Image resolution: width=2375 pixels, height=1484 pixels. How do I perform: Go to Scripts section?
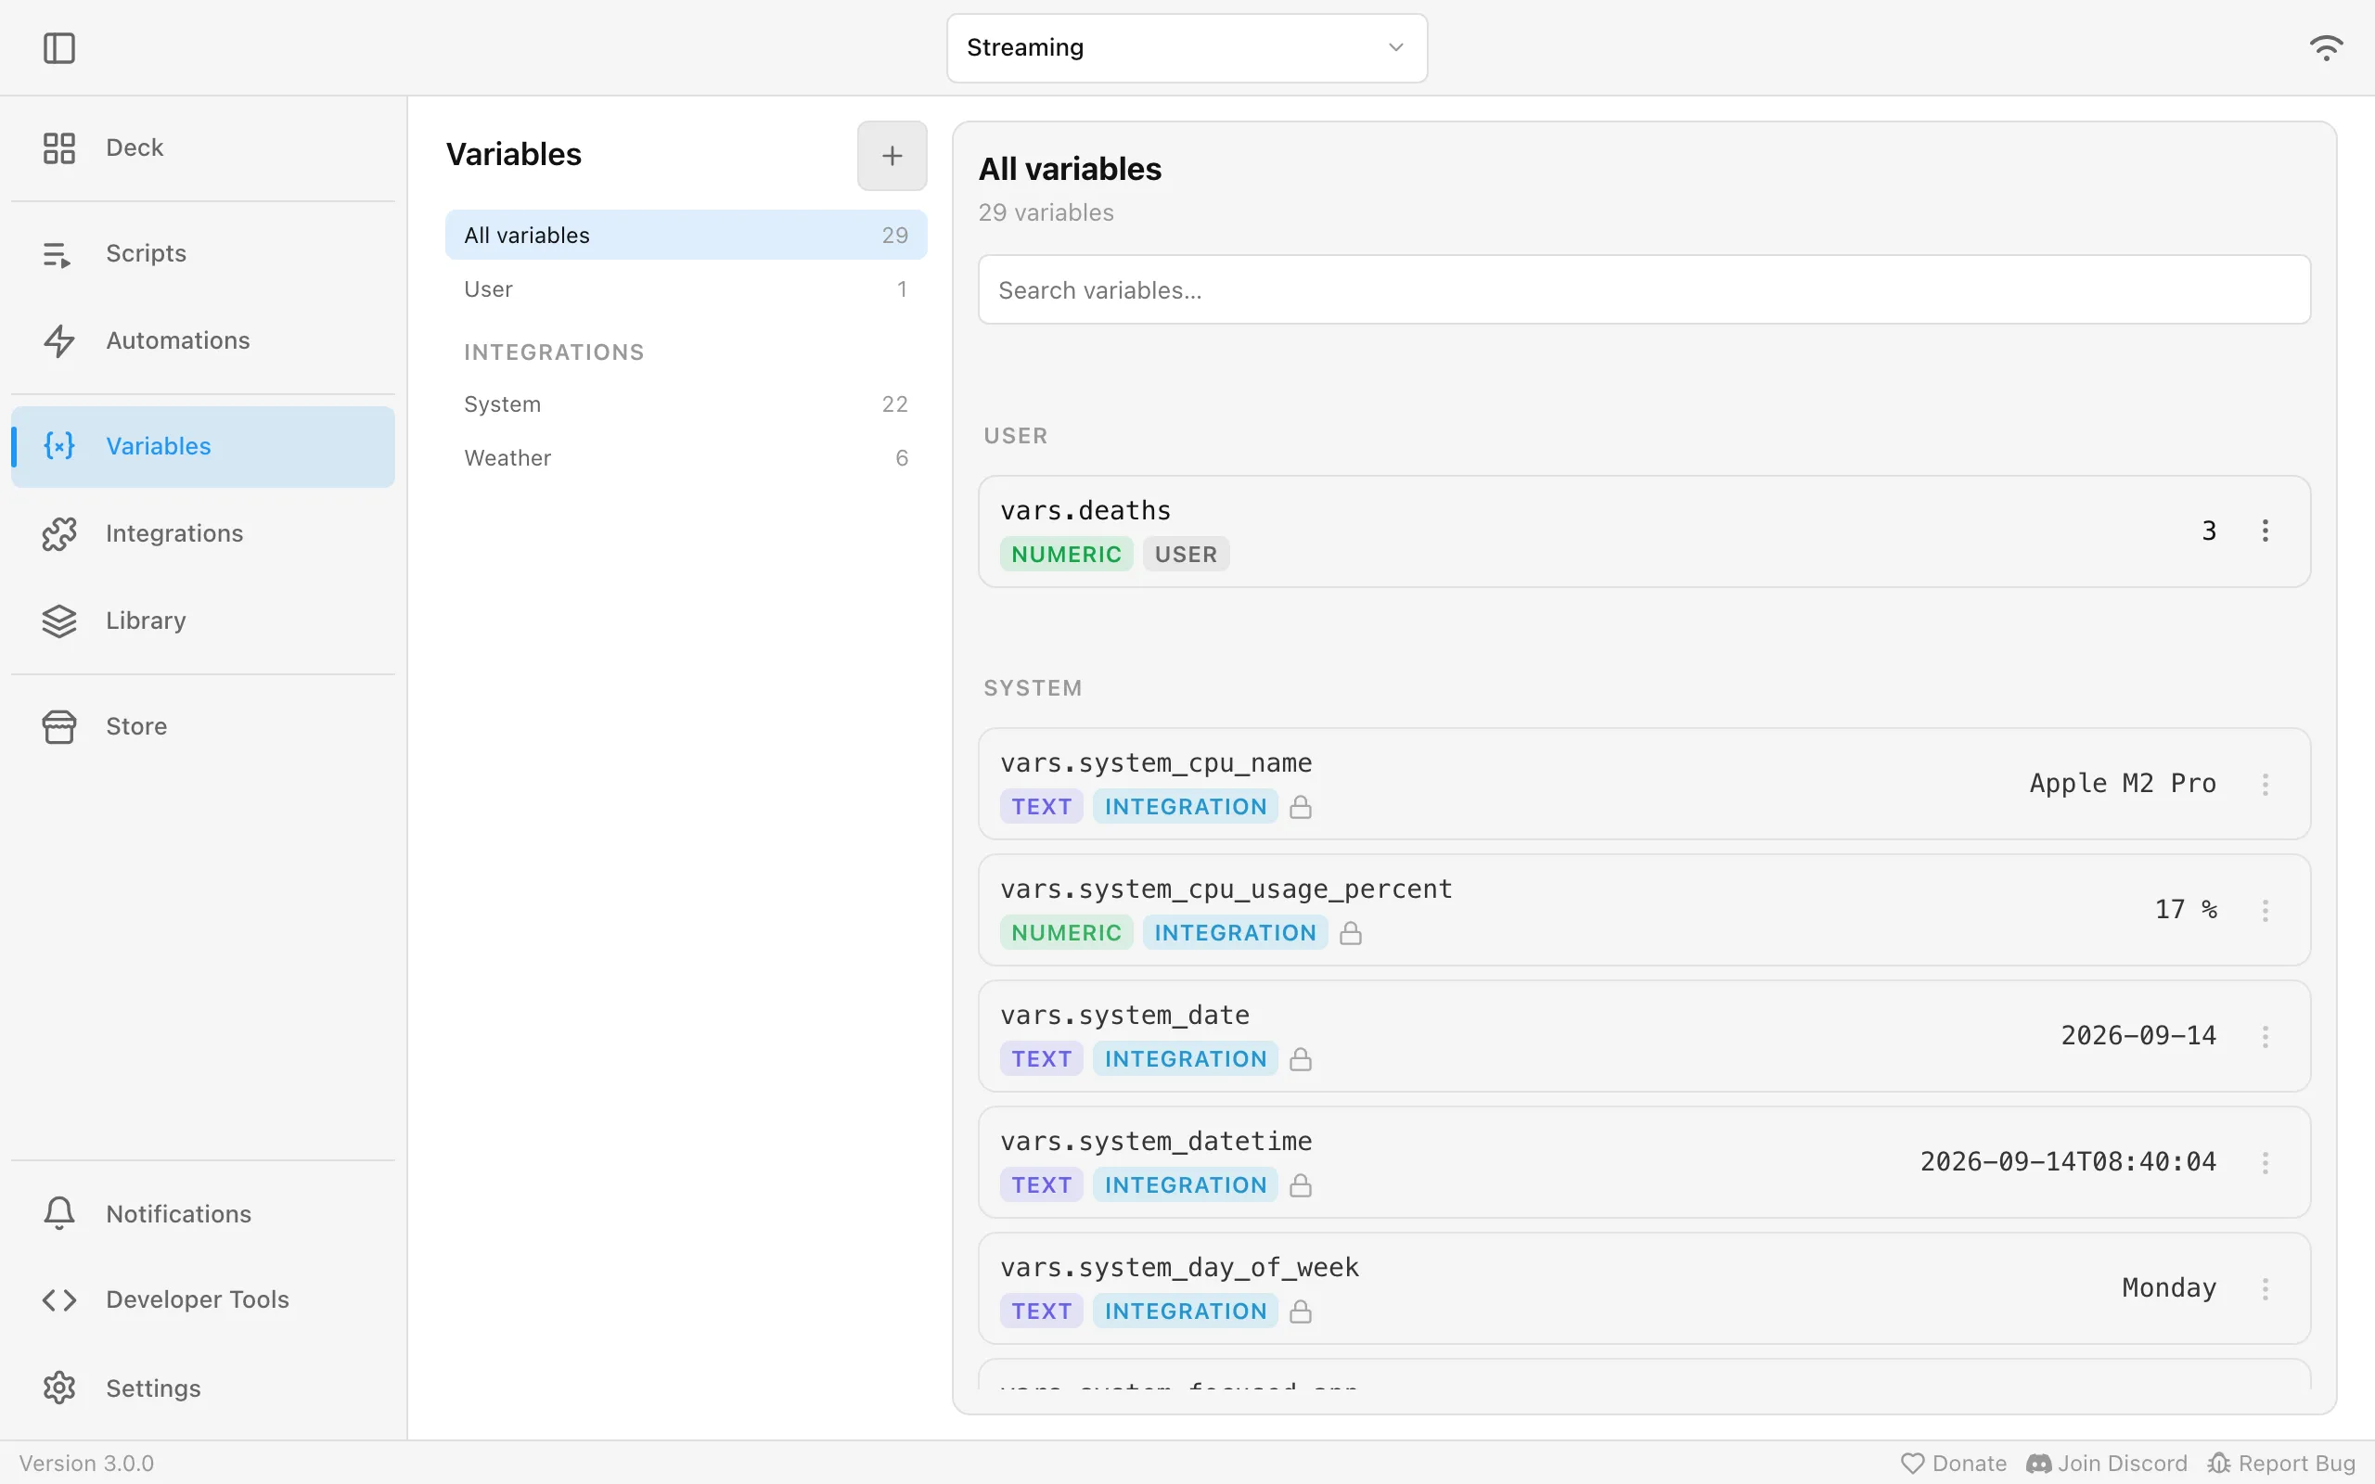point(203,254)
